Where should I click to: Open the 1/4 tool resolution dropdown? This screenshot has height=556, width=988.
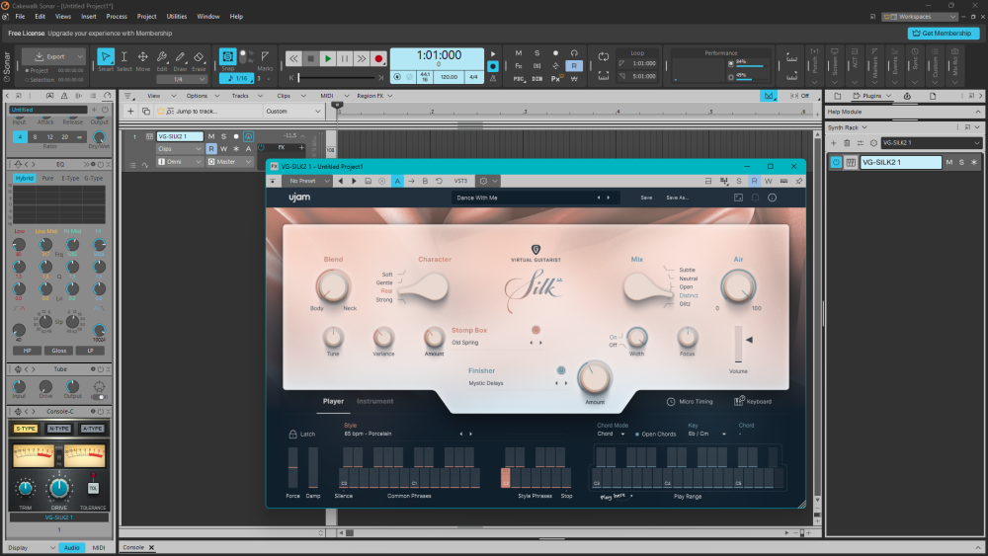coord(182,79)
